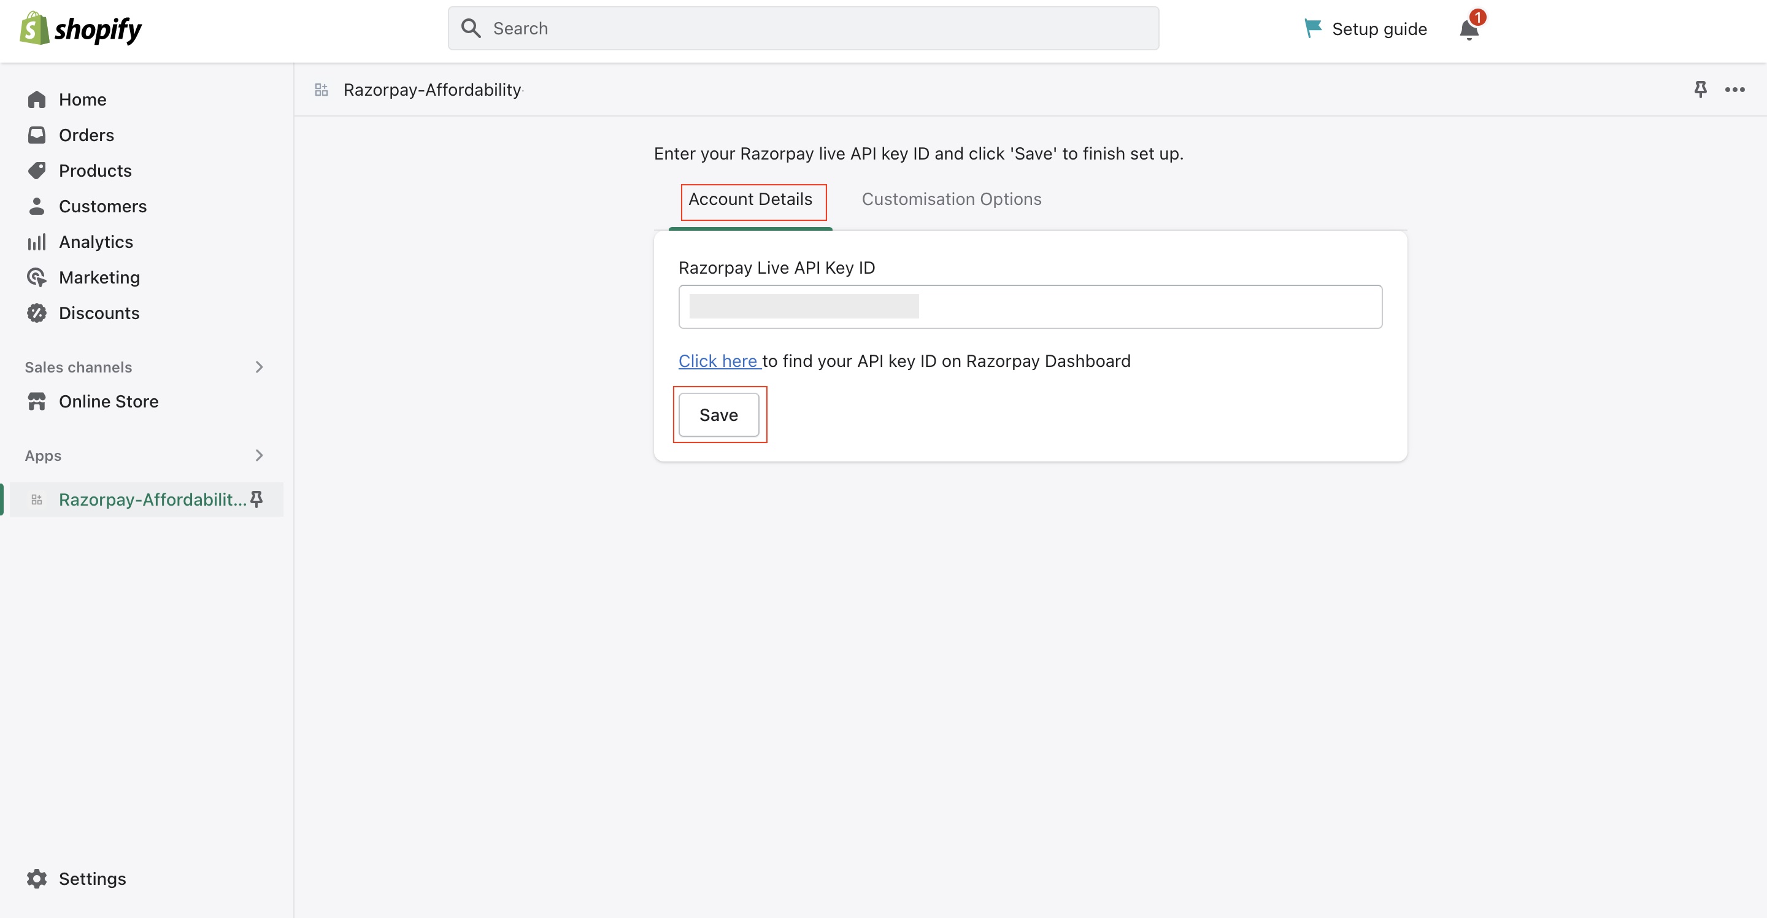Click the Home icon in sidebar
The height and width of the screenshot is (918, 1767).
(x=36, y=99)
